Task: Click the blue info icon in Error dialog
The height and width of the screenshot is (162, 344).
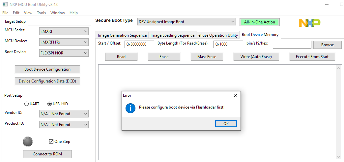Action: pyautogui.click(x=130, y=108)
